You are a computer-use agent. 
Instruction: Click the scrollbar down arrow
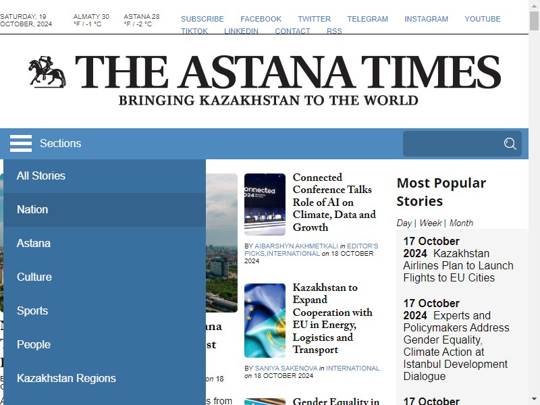pos(534,400)
